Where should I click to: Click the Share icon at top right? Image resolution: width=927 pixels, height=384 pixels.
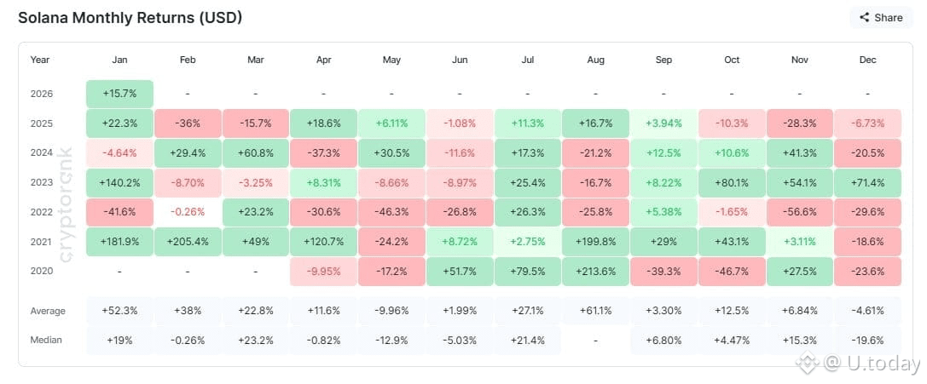865,17
